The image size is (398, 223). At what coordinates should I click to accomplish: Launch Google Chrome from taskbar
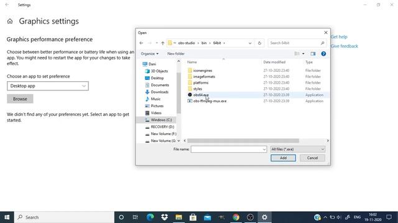coord(236,217)
